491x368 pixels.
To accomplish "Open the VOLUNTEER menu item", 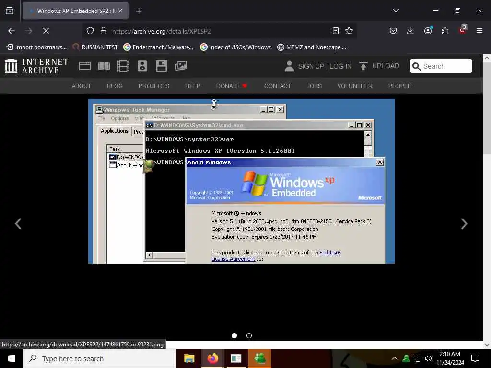I will pyautogui.click(x=355, y=86).
